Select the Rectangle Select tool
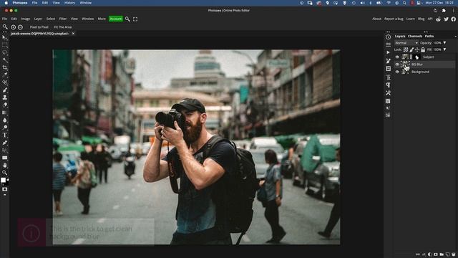Screen dimensions: 458x258 tap(4, 45)
